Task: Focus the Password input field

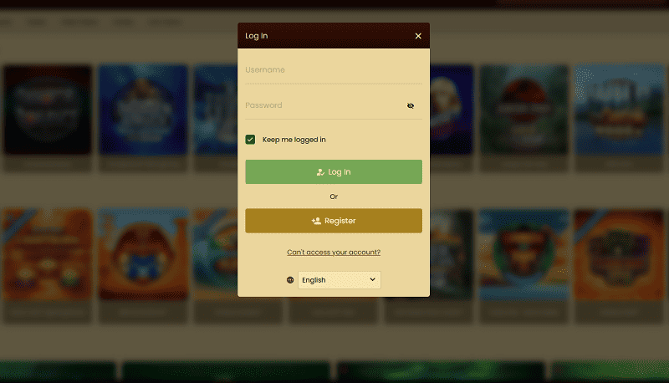Action: click(324, 105)
